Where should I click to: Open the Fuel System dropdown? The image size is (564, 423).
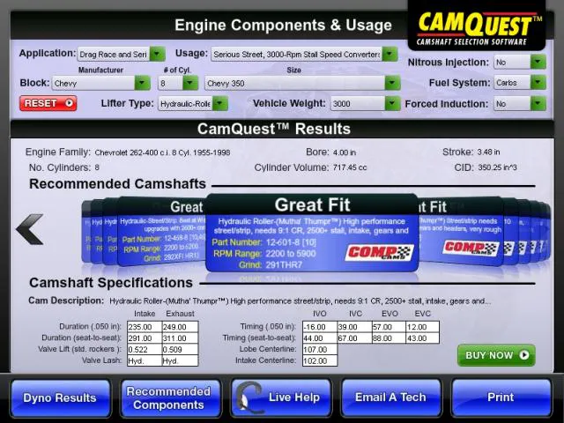tap(519, 83)
